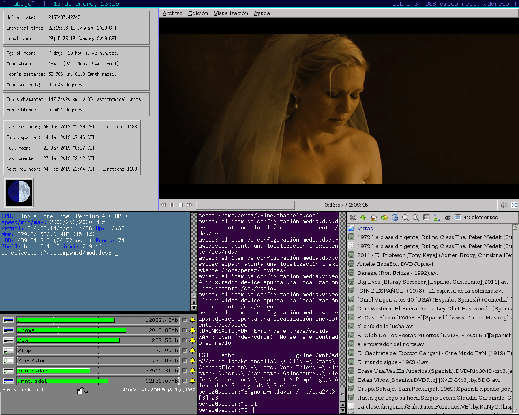519x415 pixels.
Task: Click the details icon for /mnt/sda1
Action: [x=9, y=381]
